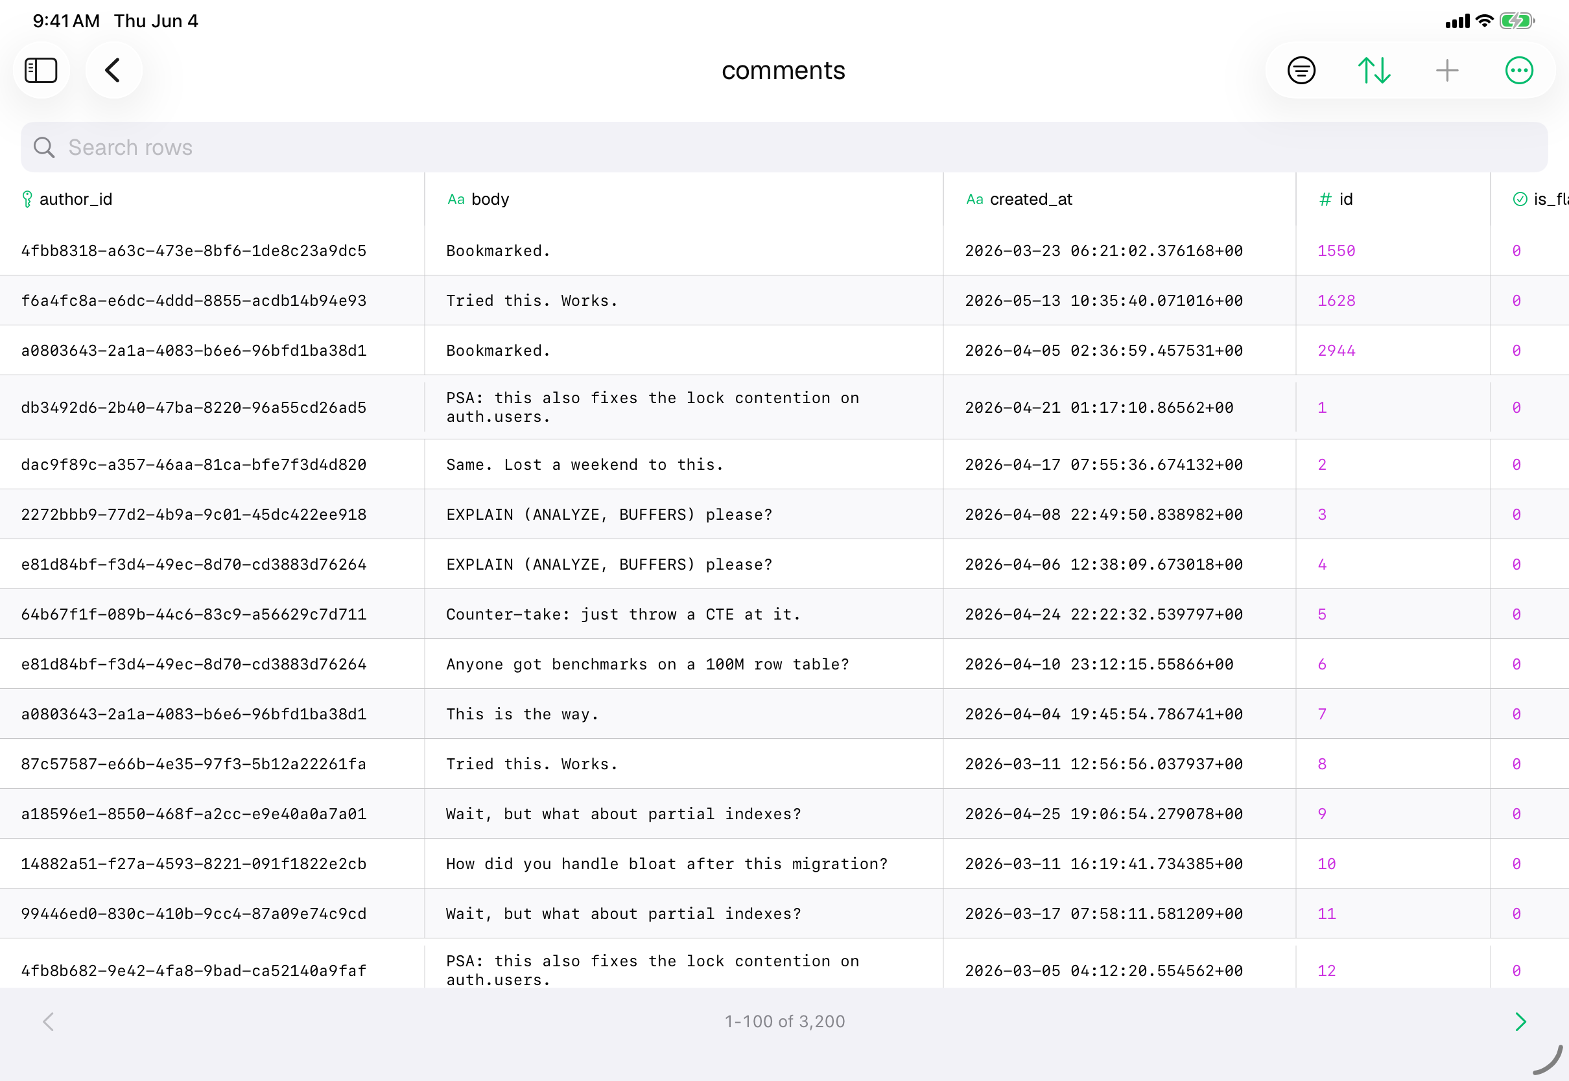Image resolution: width=1569 pixels, height=1081 pixels.
Task: Open the more options ellipsis menu
Action: pos(1519,71)
